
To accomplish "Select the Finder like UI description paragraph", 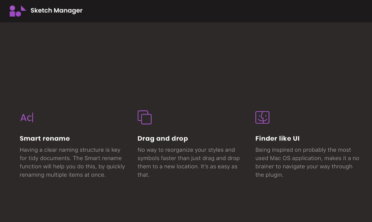I will coord(307,162).
